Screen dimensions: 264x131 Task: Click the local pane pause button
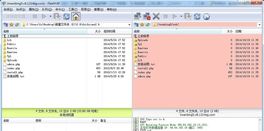point(35,16)
